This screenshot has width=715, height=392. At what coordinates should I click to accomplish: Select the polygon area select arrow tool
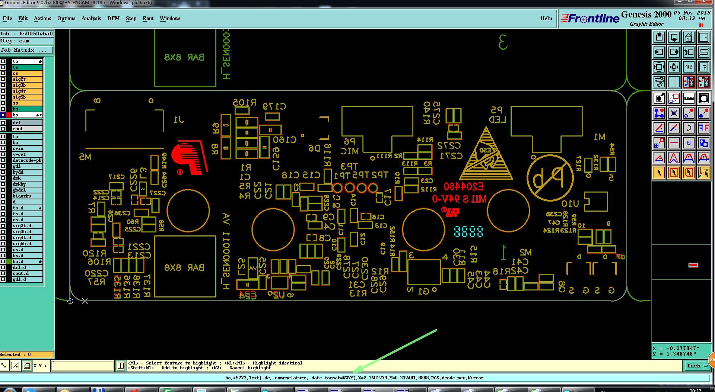pos(689,173)
